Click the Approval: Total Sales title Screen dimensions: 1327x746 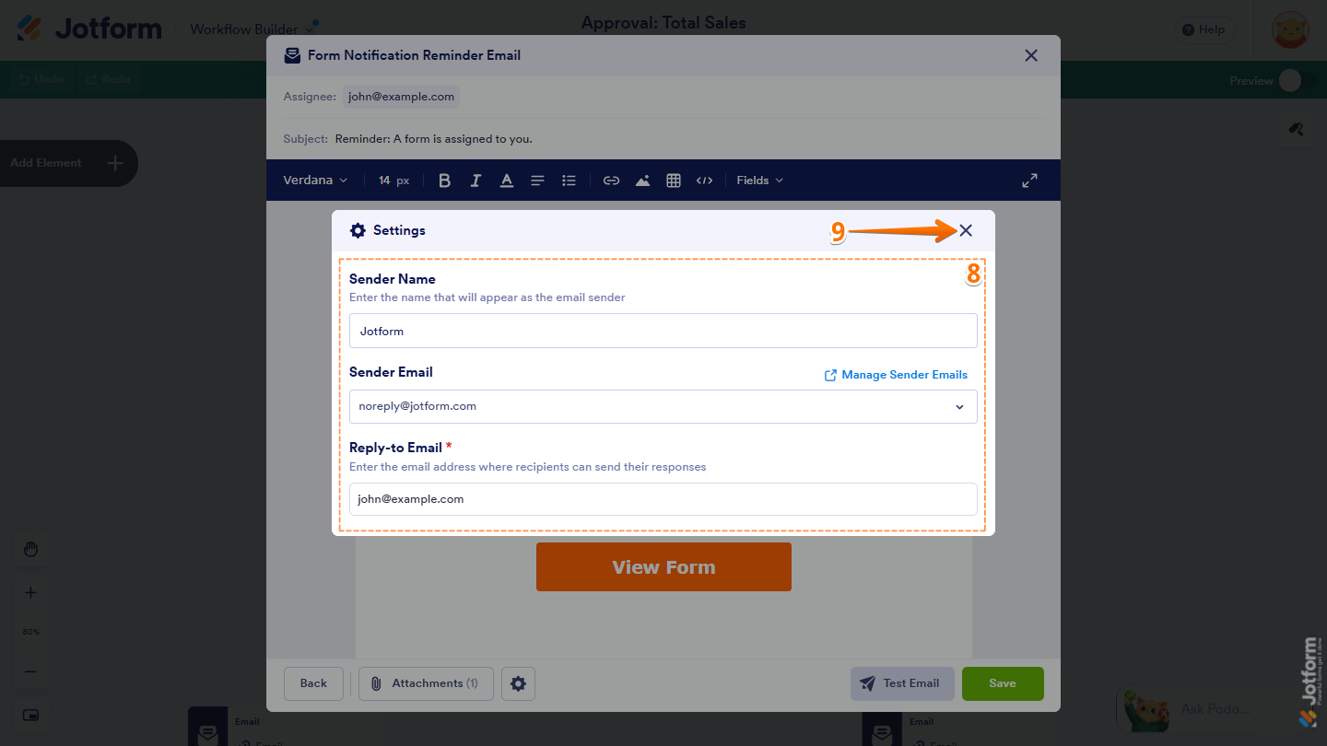pos(663,23)
